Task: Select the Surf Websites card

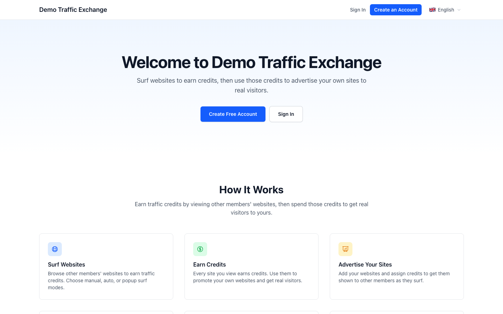Action: click(106, 266)
